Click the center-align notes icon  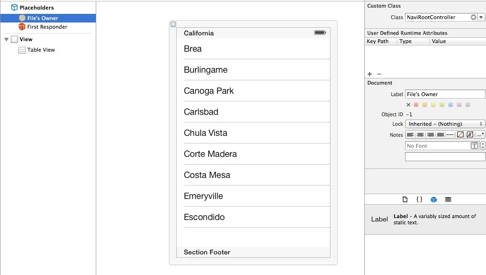click(420, 135)
